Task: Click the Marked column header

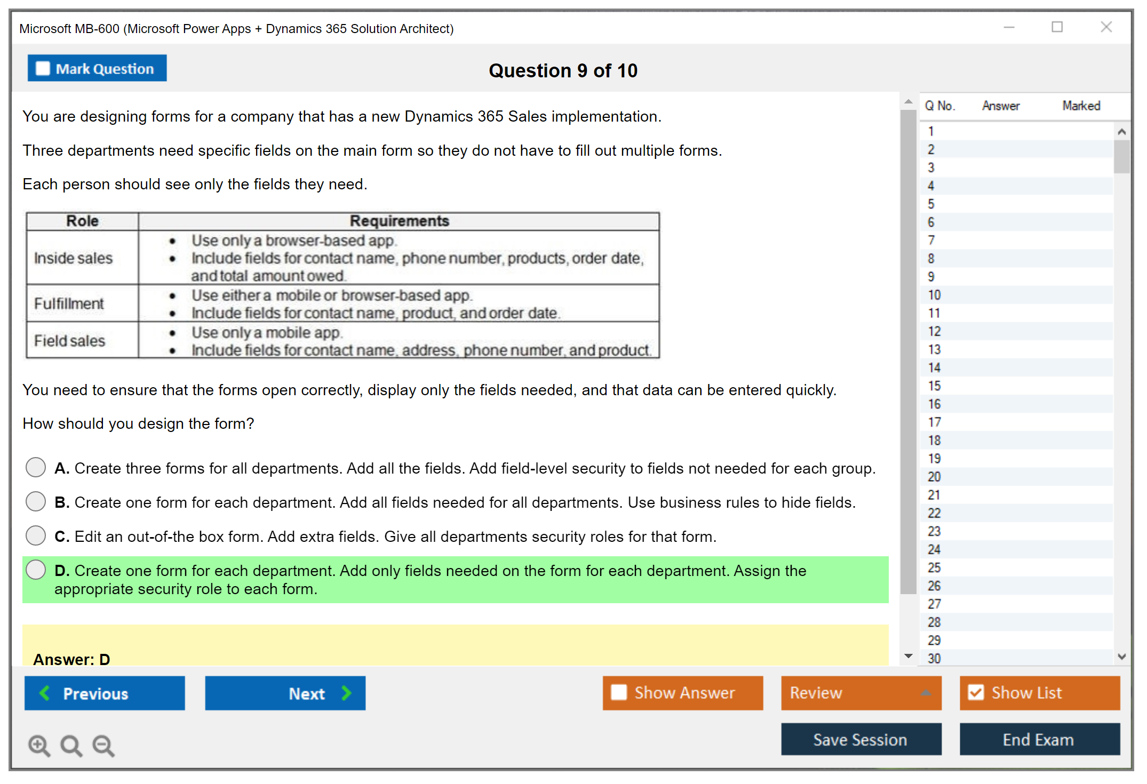Action: pyautogui.click(x=1081, y=106)
